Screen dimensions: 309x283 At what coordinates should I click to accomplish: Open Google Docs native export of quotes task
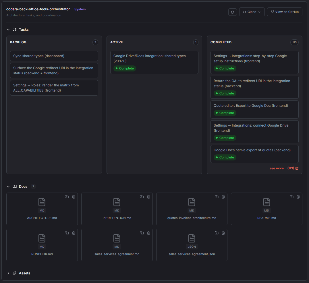click(x=254, y=154)
